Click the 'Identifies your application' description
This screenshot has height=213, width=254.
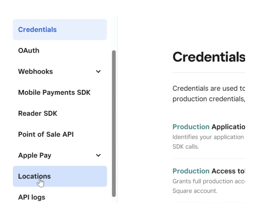tap(208, 137)
